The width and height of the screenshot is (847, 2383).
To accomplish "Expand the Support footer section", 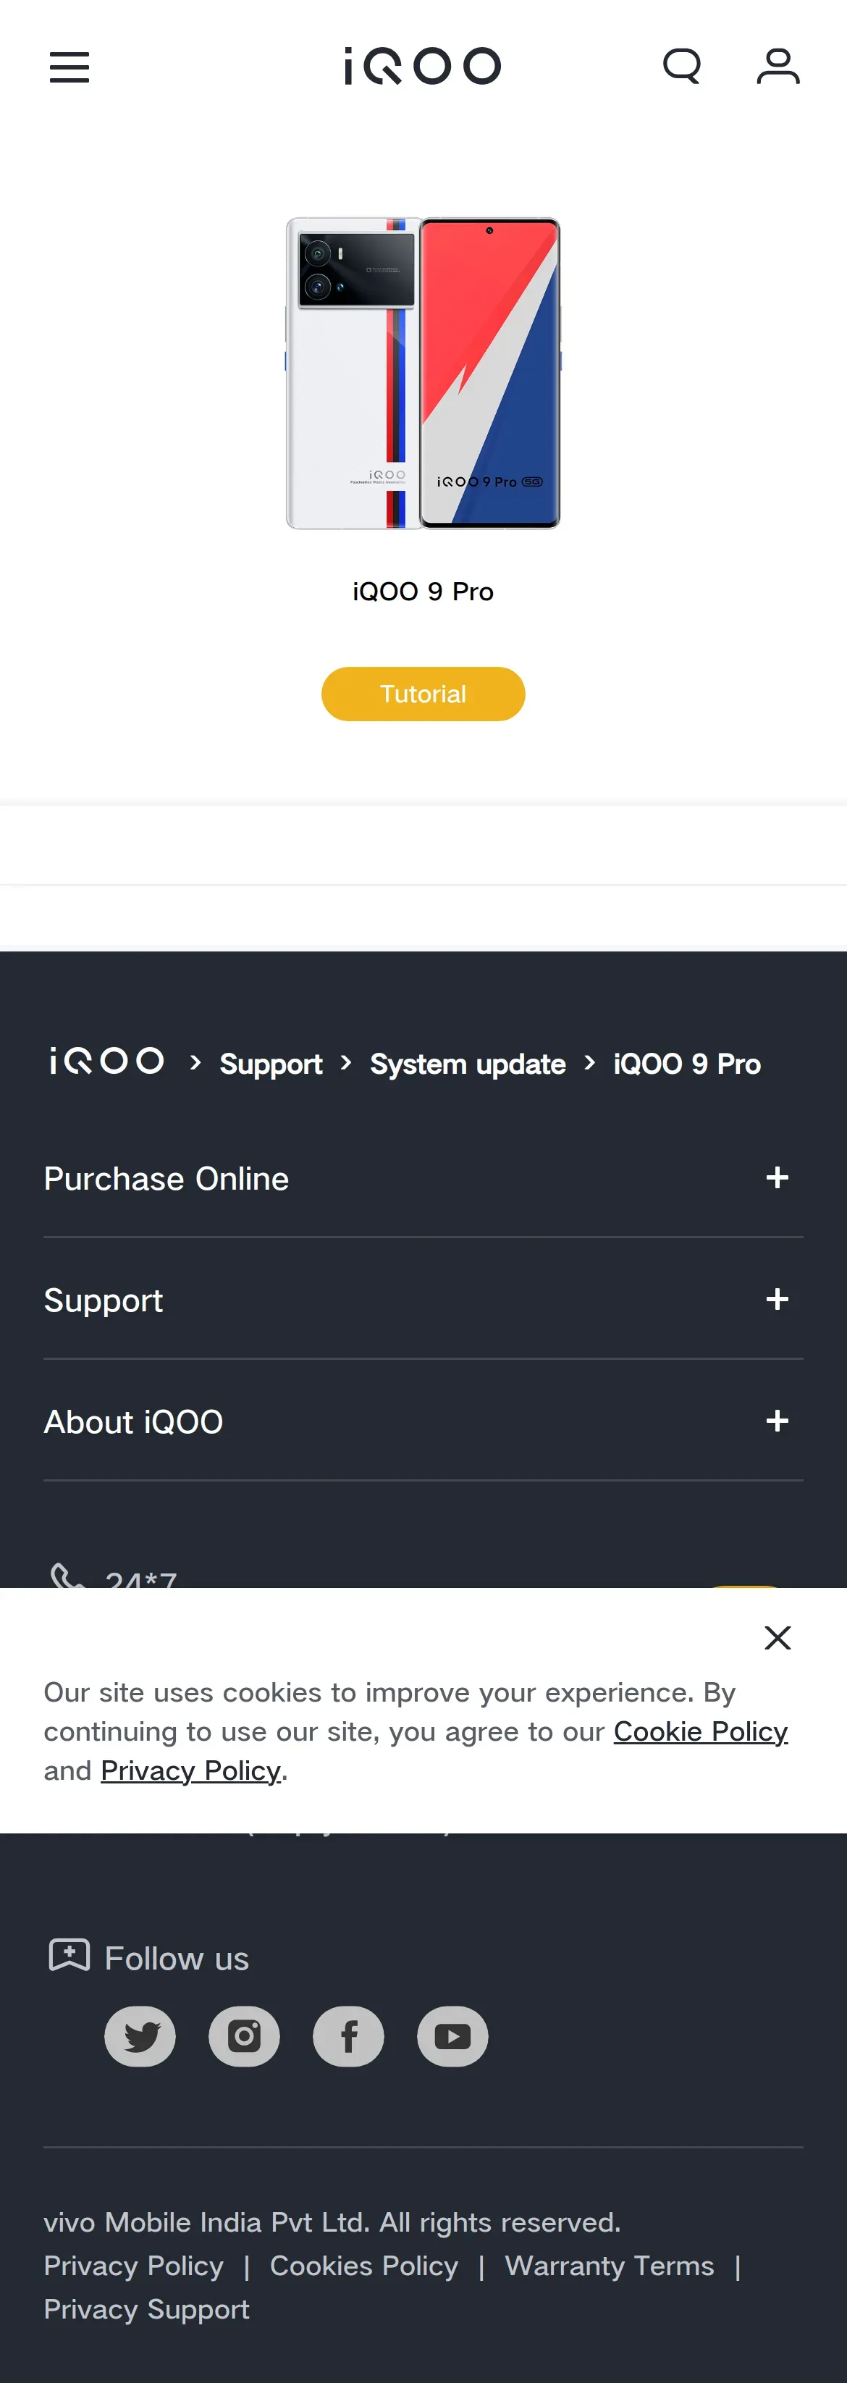I will [777, 1300].
